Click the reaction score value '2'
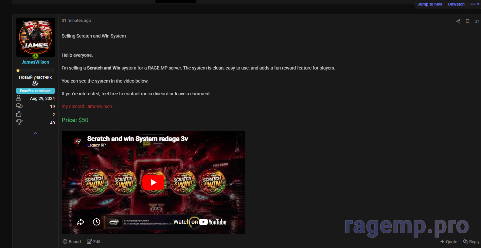The height and width of the screenshot is (248, 481). click(x=54, y=115)
